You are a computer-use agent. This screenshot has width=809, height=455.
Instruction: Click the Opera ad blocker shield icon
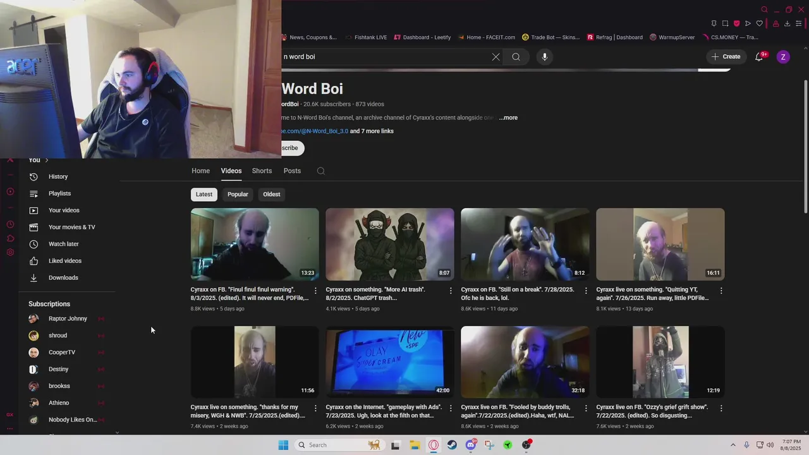(736, 23)
